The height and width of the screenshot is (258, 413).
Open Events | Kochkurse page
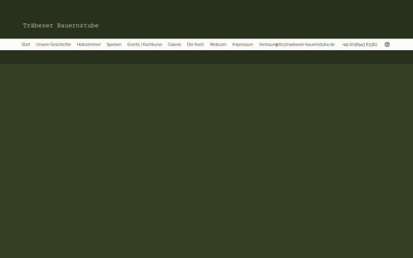point(145,45)
